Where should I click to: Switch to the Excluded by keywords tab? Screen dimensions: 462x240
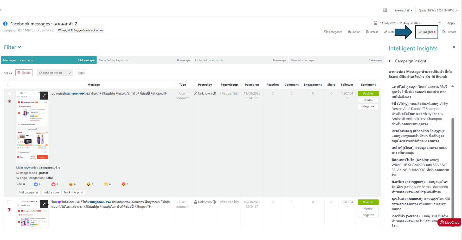(x=145, y=60)
